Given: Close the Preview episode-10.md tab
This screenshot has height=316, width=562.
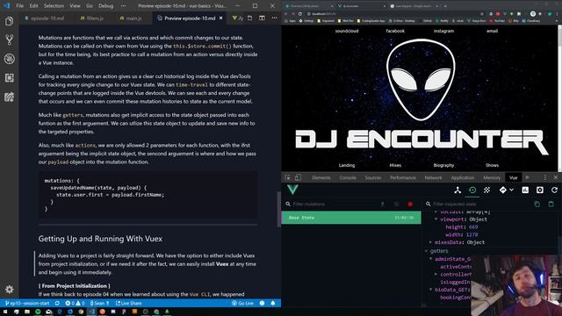Looking at the screenshot, I should click(220, 18).
